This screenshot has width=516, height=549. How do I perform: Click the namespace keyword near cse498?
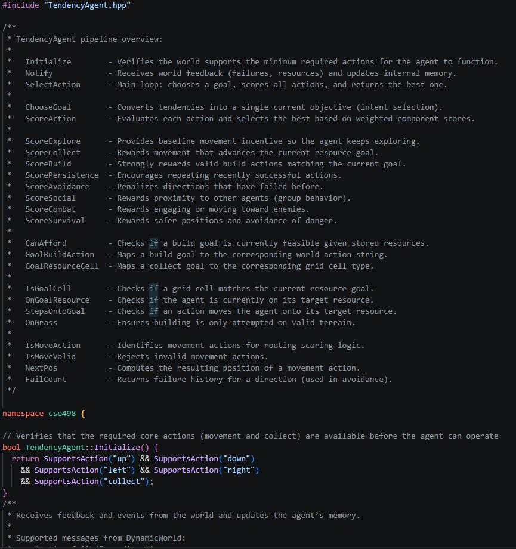click(x=23, y=413)
